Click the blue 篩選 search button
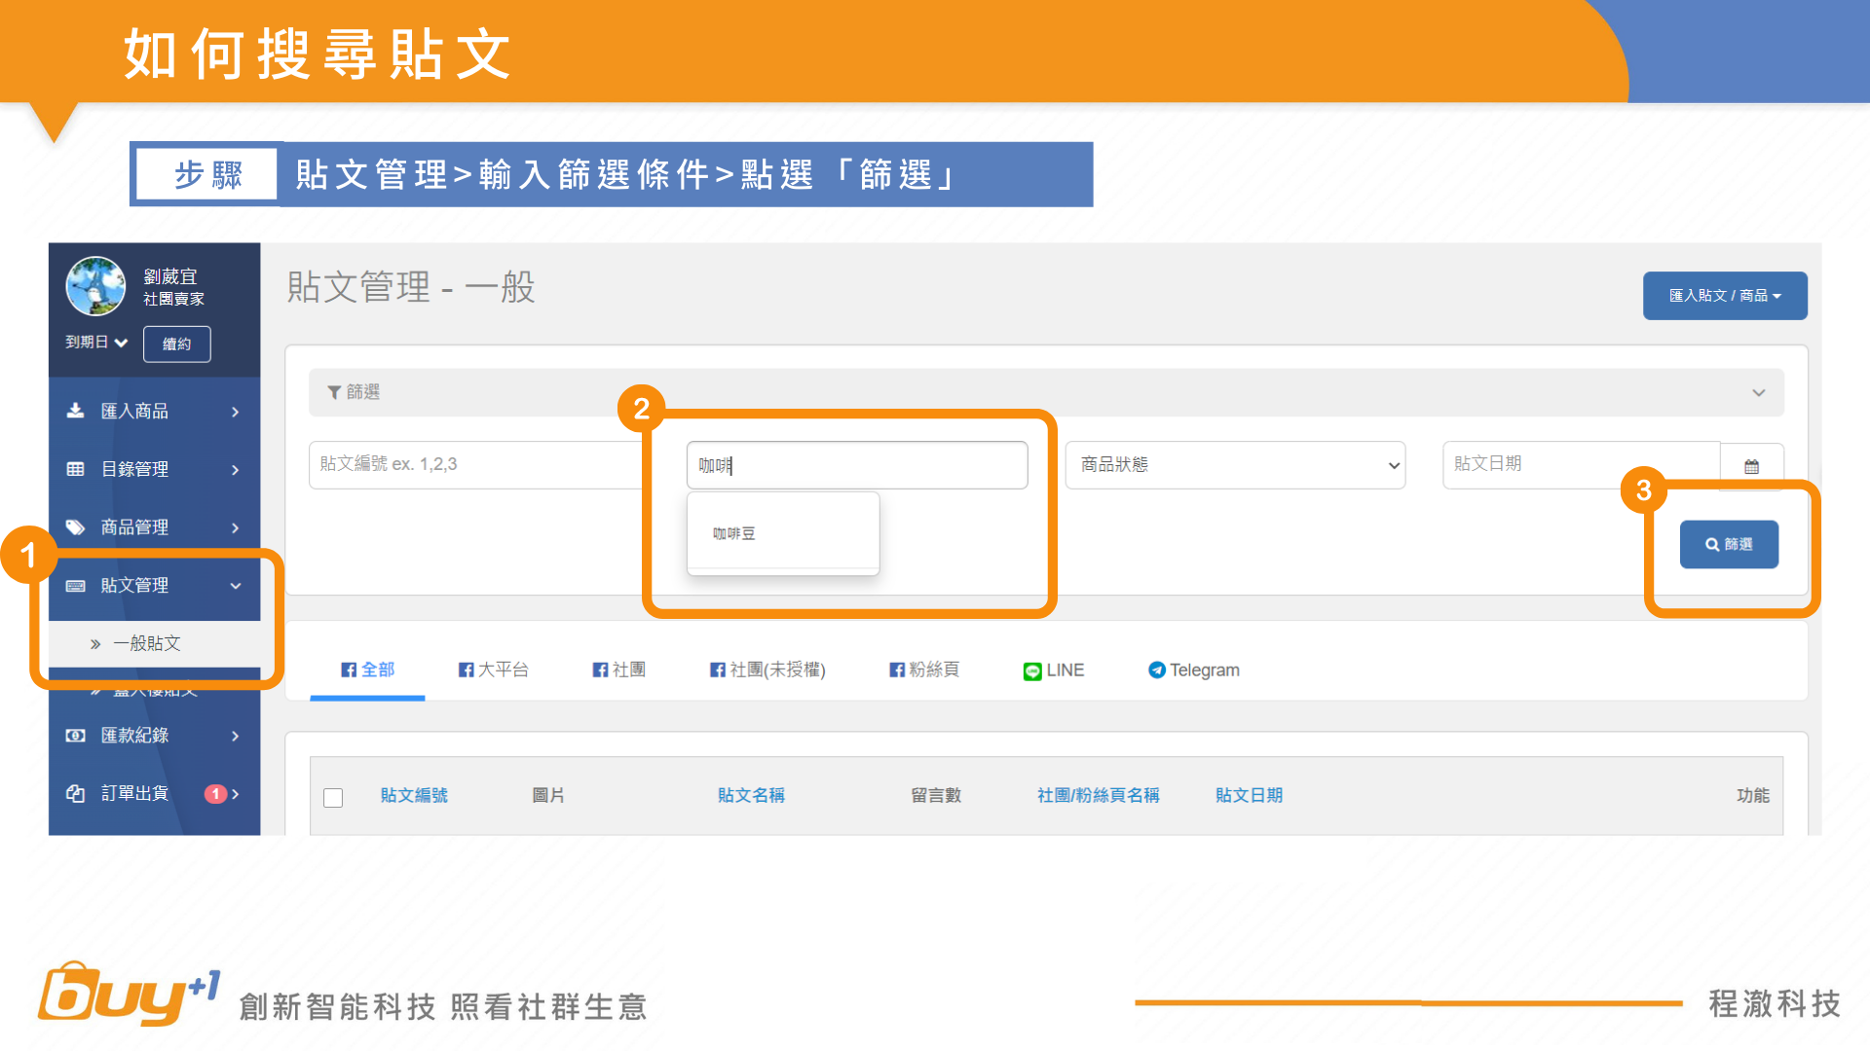This screenshot has width=1870, height=1051. pos(1728,545)
